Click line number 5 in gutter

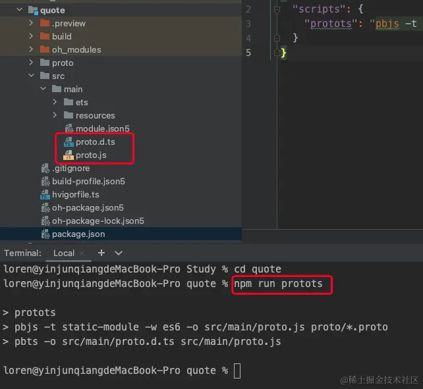(248, 53)
